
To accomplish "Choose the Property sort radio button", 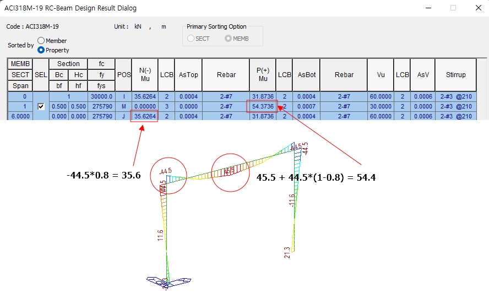I will point(41,50).
